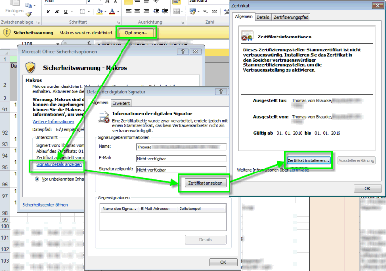Open the Zertifizierungspfad tab
The width and height of the screenshot is (386, 271).
(291, 17)
